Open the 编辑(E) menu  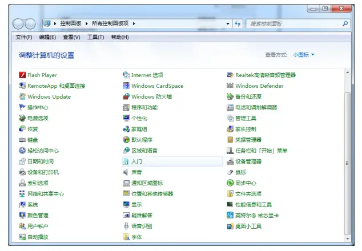point(47,37)
